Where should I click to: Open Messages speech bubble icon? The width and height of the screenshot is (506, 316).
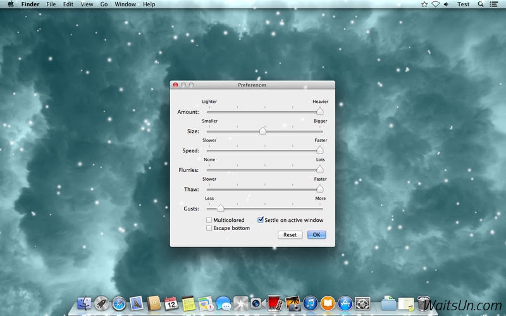click(x=223, y=303)
